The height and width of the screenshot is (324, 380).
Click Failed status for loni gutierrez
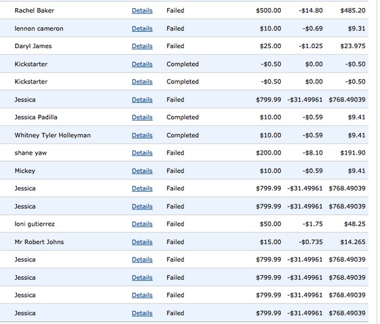click(175, 224)
